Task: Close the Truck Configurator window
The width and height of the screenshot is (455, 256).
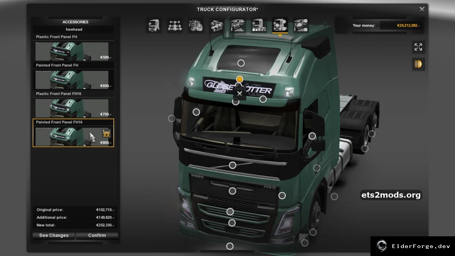Action: [422, 9]
